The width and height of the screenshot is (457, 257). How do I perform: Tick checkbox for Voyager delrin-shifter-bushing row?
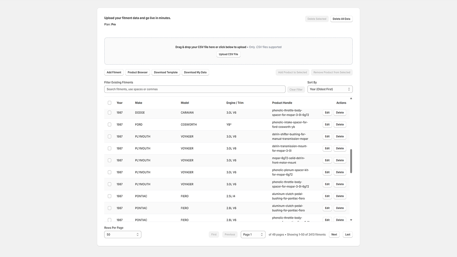point(109,136)
